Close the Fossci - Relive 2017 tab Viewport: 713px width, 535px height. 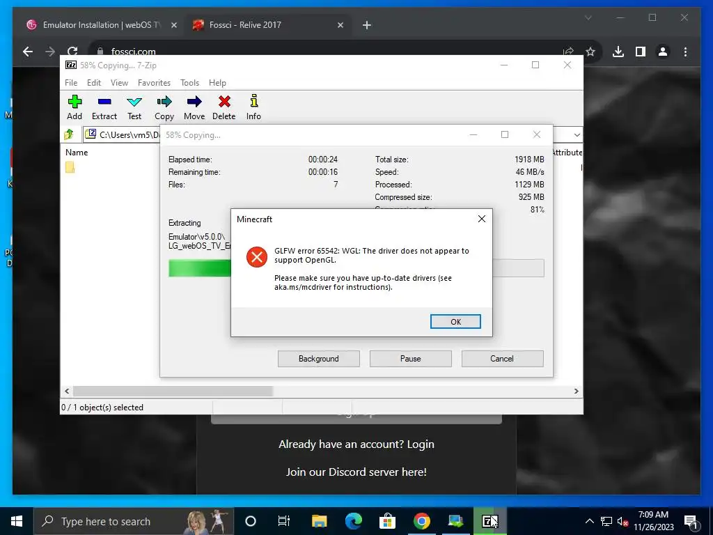pyautogui.click(x=340, y=26)
